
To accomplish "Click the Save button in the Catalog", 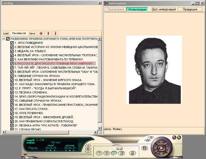I will (32, 33).
